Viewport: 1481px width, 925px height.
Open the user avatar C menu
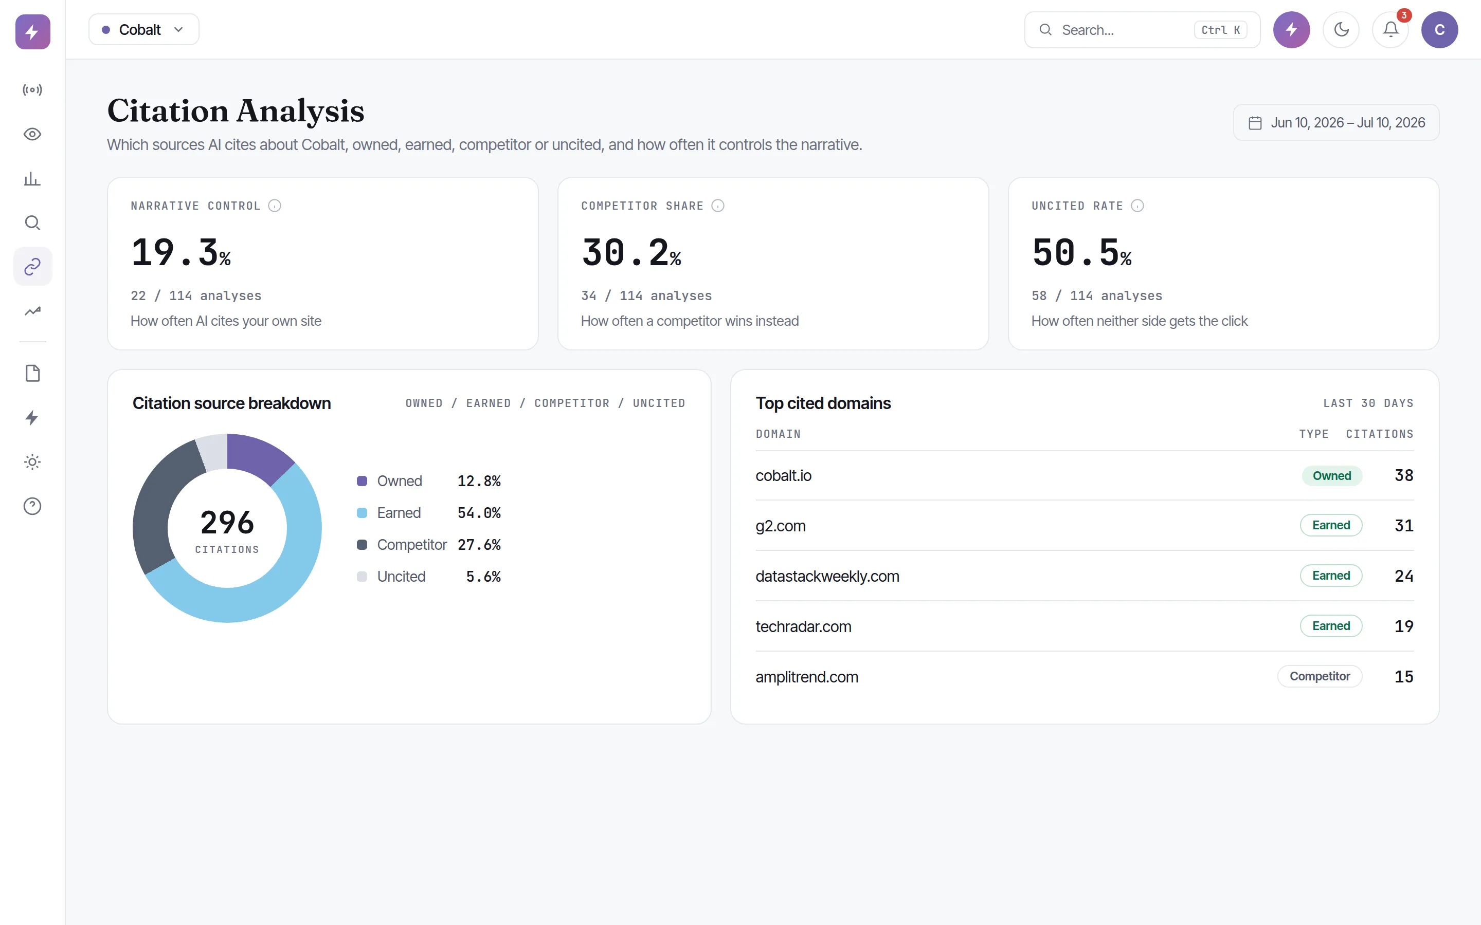(1439, 29)
